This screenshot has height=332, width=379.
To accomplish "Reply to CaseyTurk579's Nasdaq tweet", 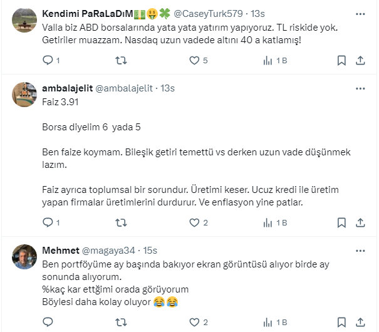I will click(48, 61).
